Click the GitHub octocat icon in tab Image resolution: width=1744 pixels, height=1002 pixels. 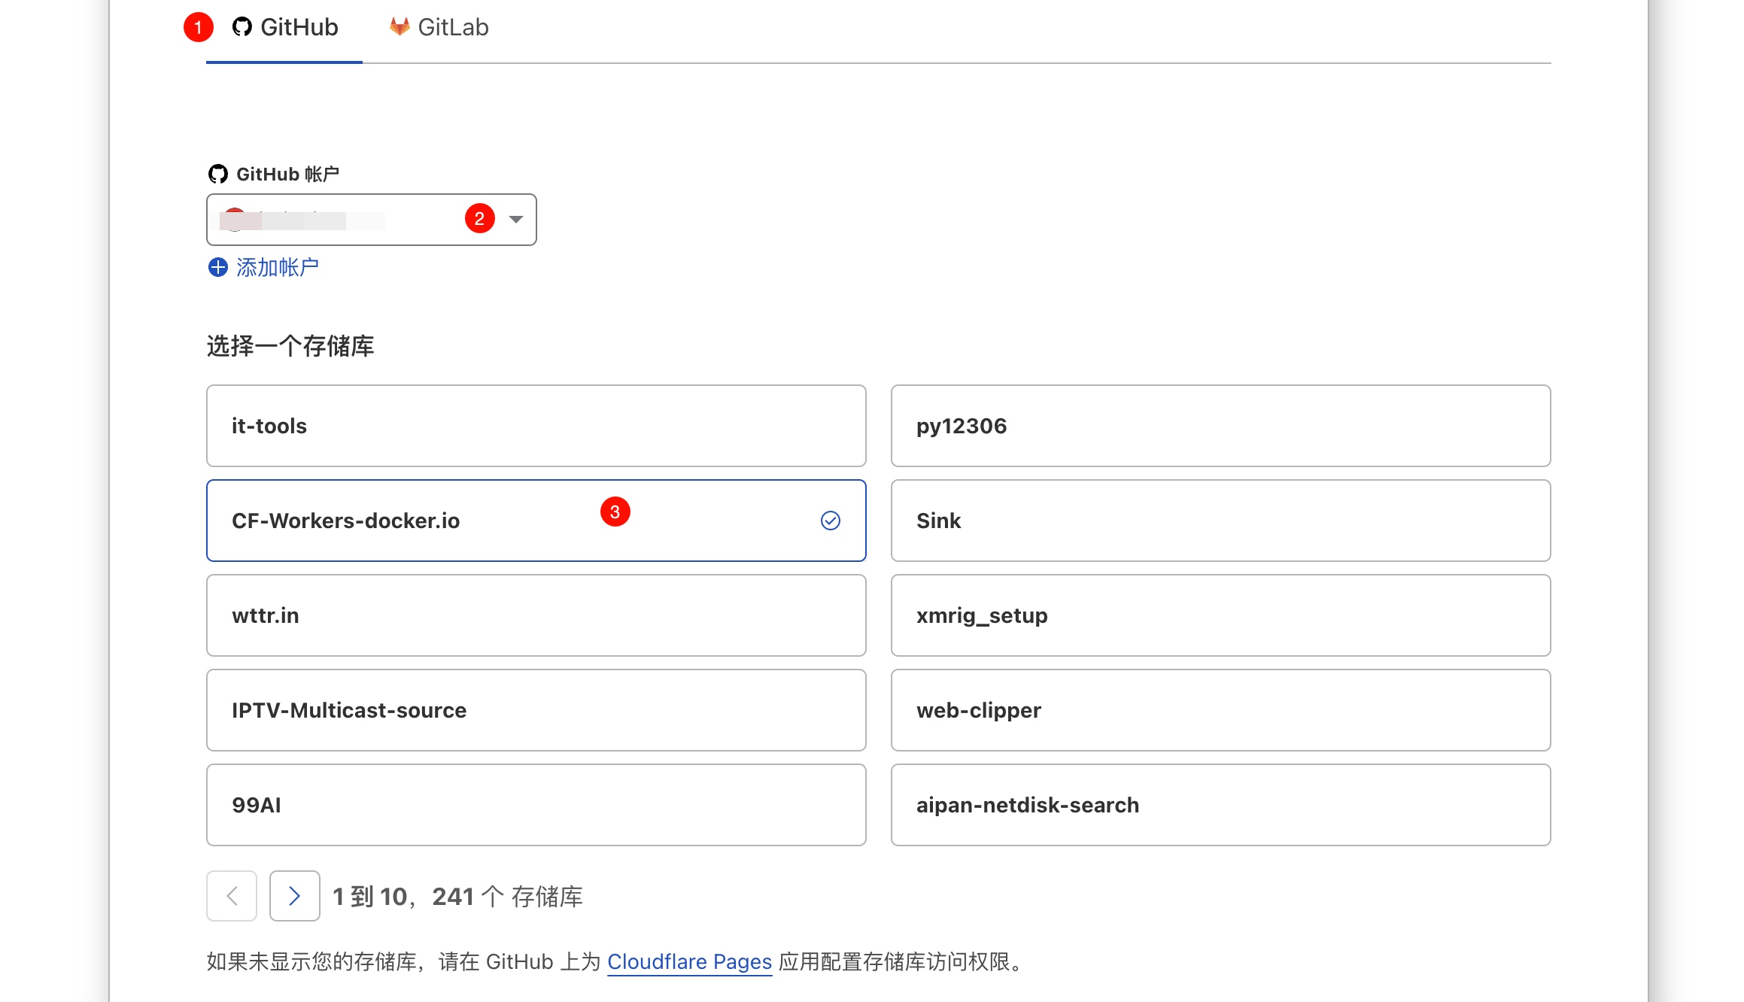tap(242, 27)
